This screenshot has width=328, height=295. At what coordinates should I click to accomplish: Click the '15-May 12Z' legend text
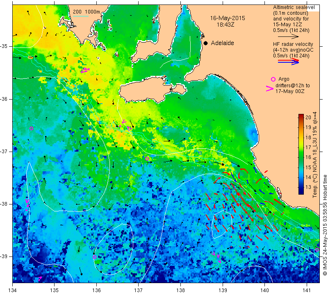[287, 25]
